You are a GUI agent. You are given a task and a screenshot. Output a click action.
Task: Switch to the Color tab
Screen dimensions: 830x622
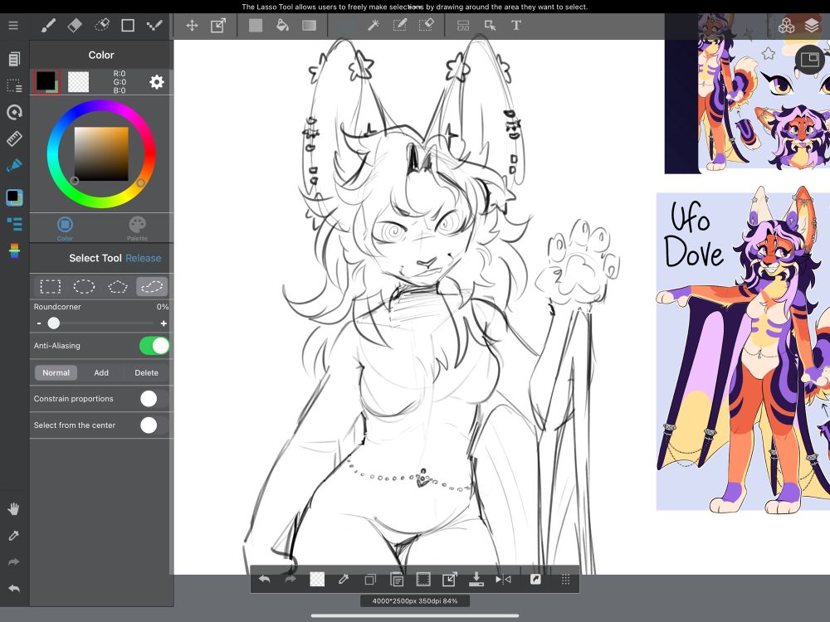click(x=65, y=229)
